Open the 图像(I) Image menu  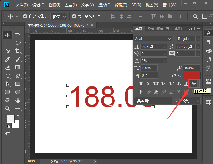click(55, 5)
